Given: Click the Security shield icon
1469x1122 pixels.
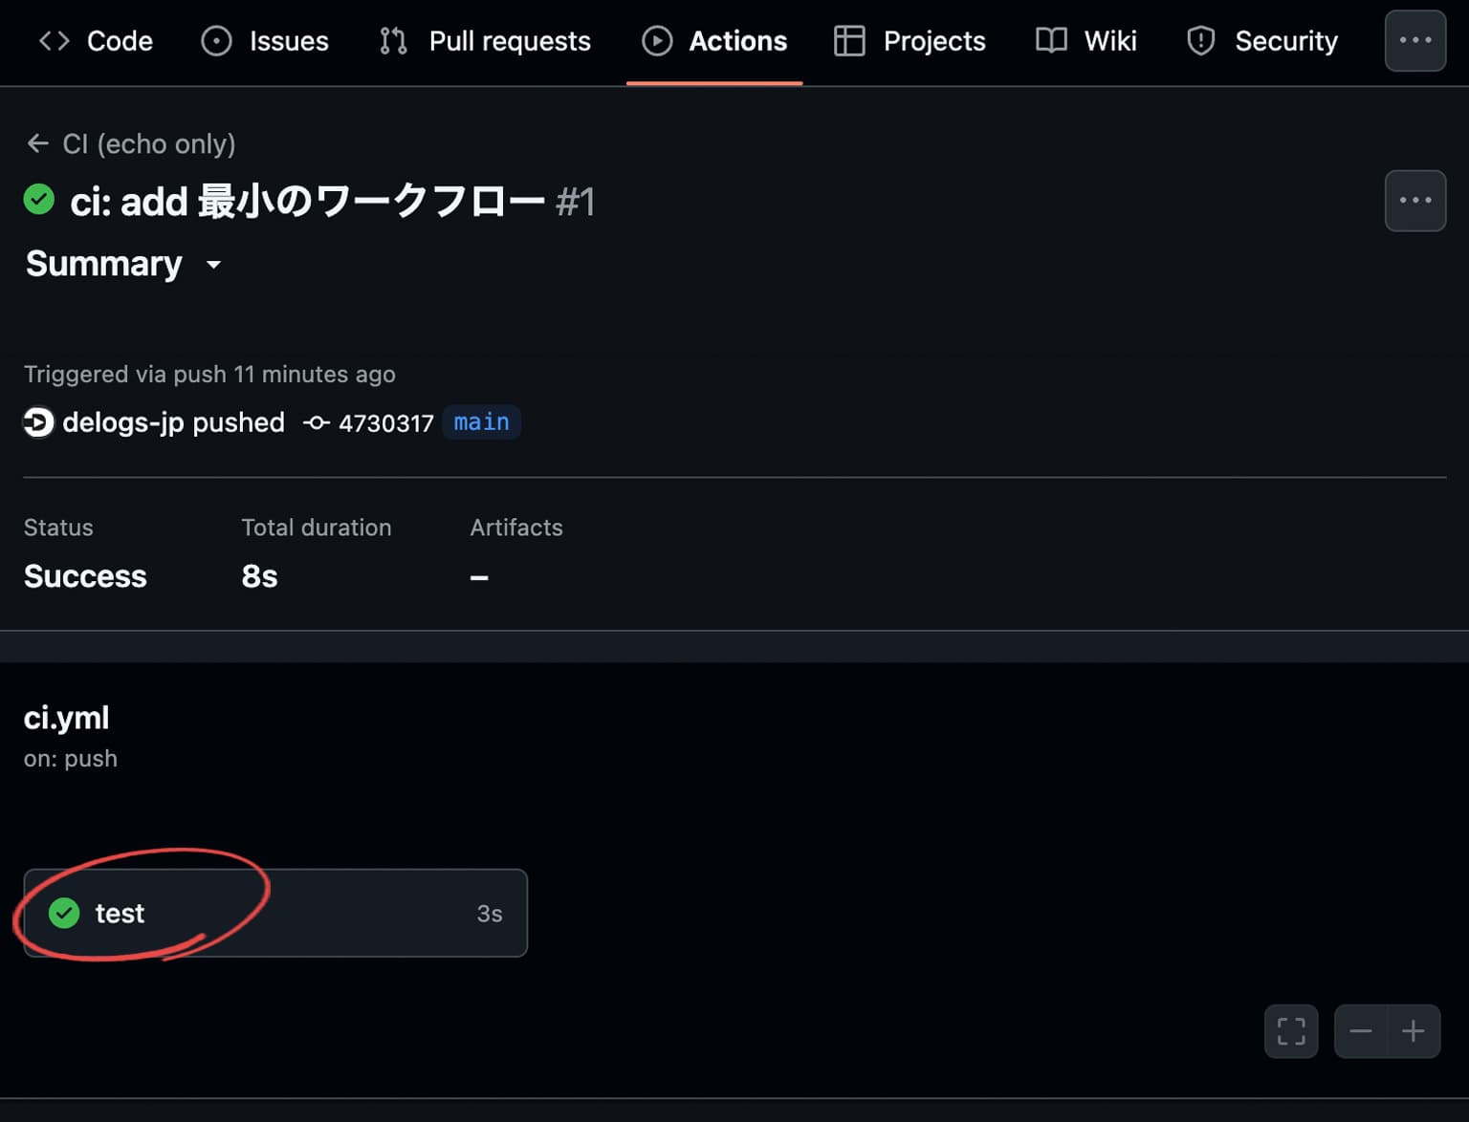Looking at the screenshot, I should [x=1200, y=41].
